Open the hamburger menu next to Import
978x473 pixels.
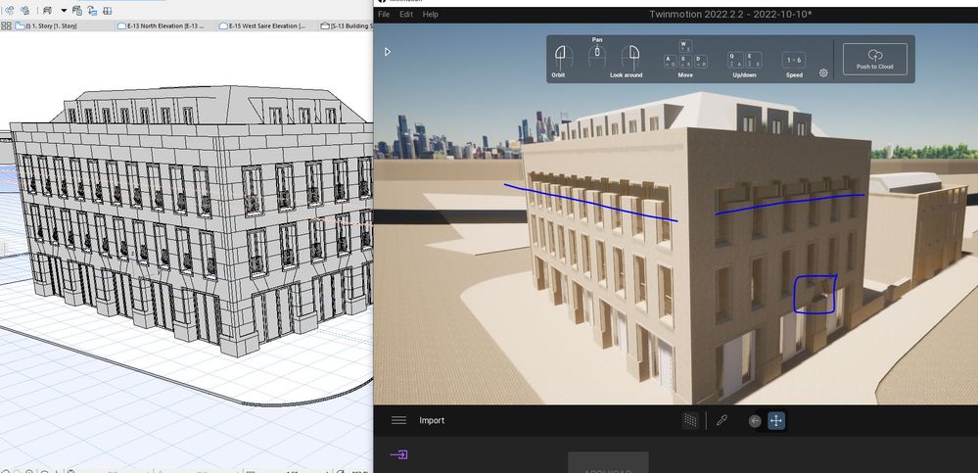(398, 420)
